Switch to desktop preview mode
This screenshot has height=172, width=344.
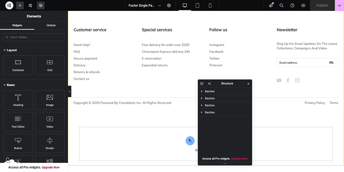[x=185, y=5]
